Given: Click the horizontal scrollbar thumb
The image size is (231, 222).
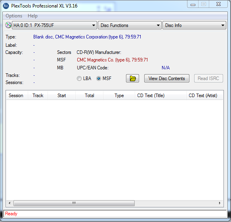Looking at the screenshot, I should click(x=74, y=203).
